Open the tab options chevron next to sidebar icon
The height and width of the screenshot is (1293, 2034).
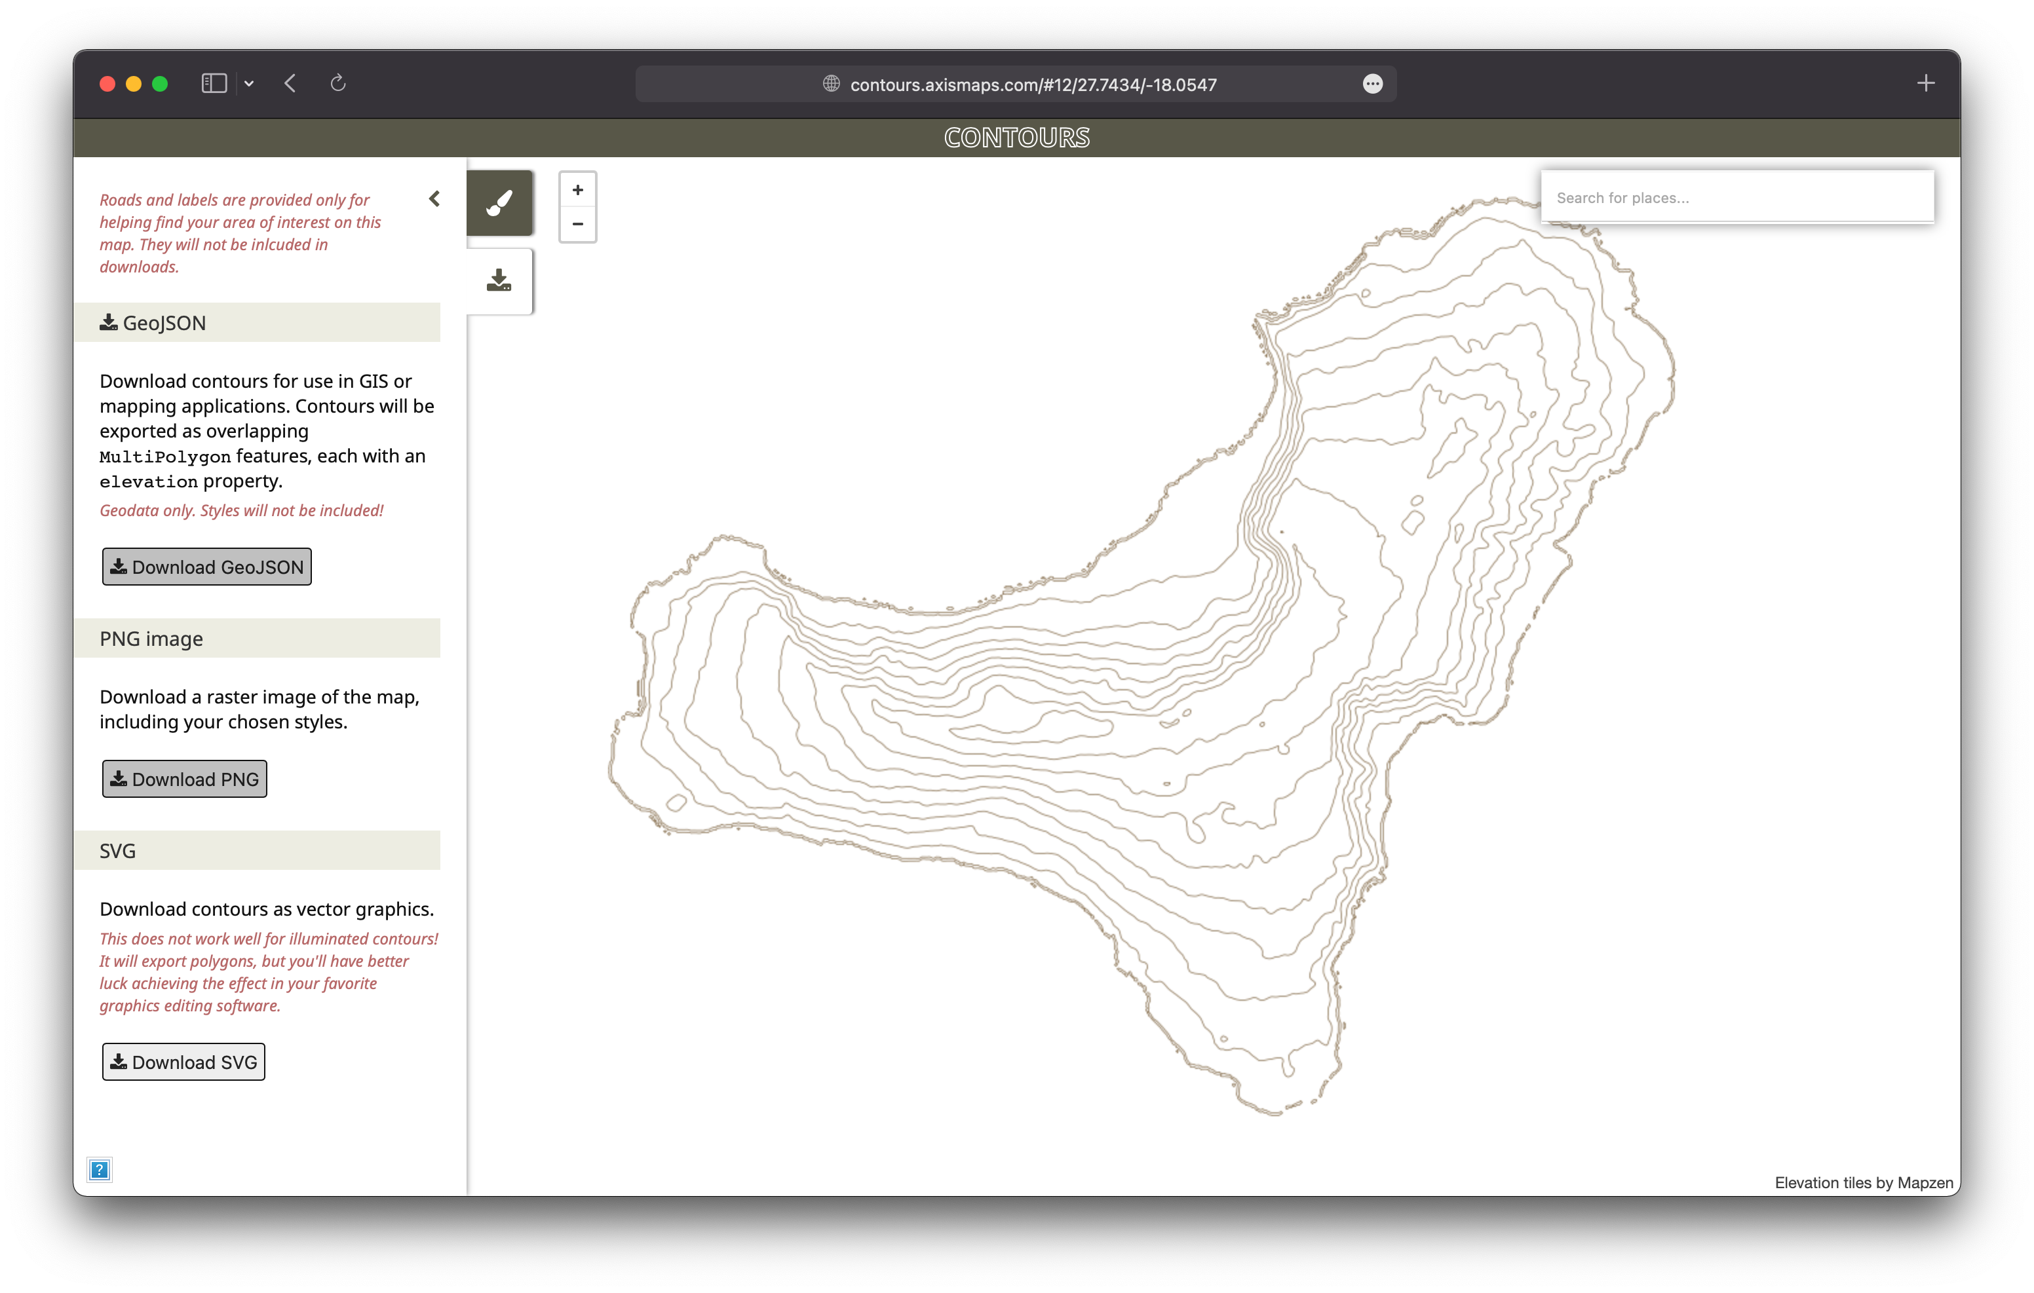(x=248, y=84)
